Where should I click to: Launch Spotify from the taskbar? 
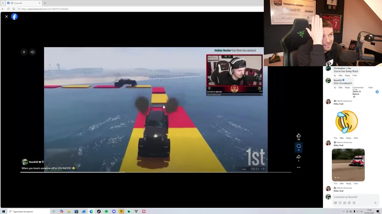point(106,212)
